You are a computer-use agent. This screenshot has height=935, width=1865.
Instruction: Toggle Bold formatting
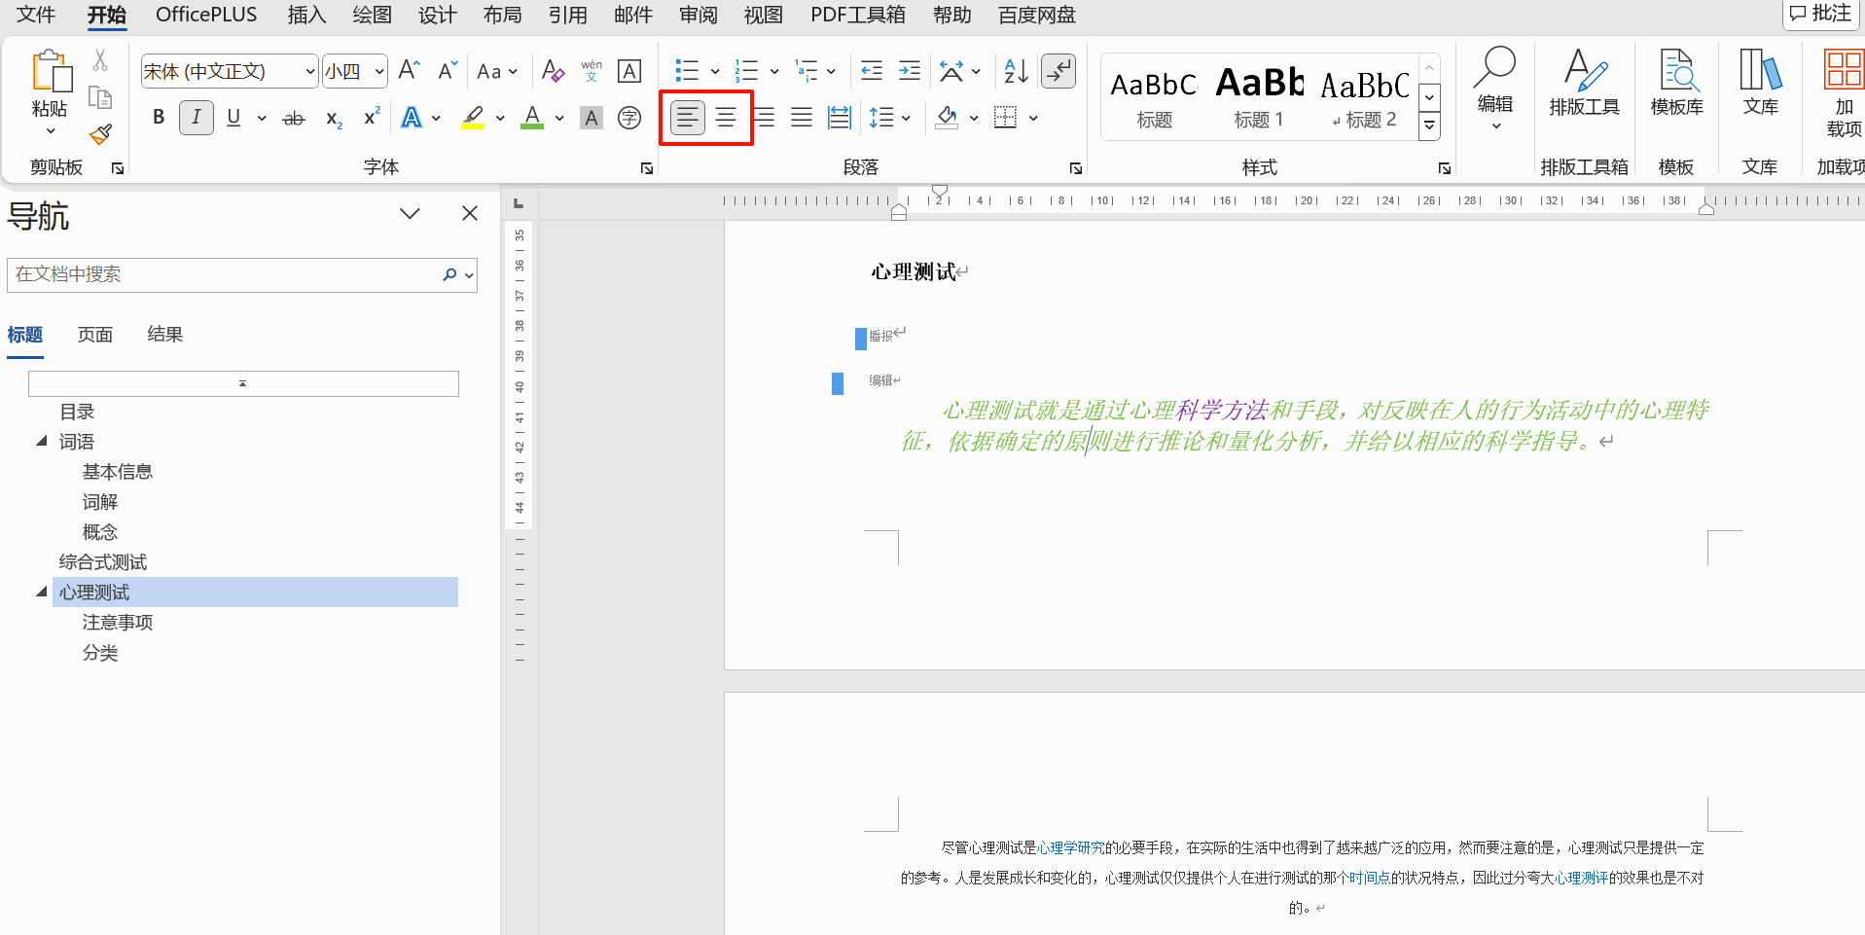coord(159,118)
